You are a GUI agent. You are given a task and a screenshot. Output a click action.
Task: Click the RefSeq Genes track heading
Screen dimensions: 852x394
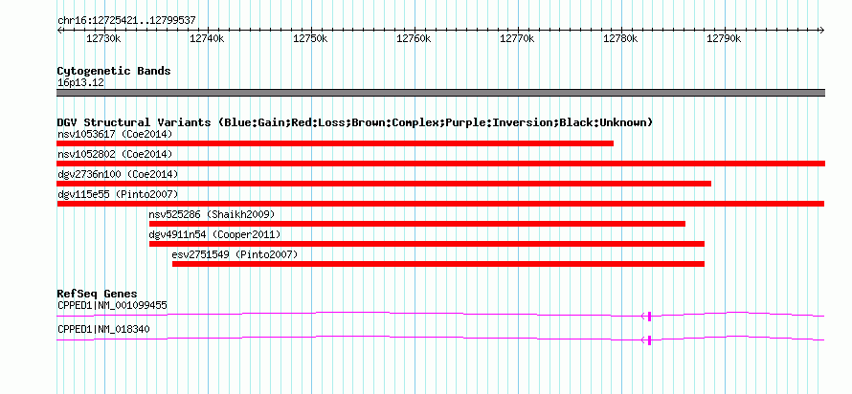pos(98,295)
